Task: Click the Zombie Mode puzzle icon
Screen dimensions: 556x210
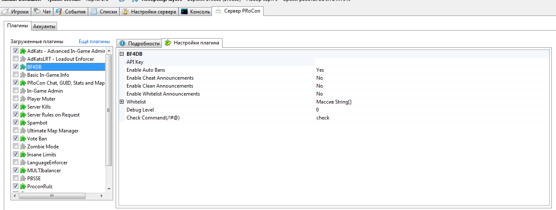Action: [x=23, y=147]
